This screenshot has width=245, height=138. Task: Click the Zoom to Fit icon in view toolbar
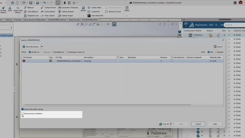coord(82,24)
